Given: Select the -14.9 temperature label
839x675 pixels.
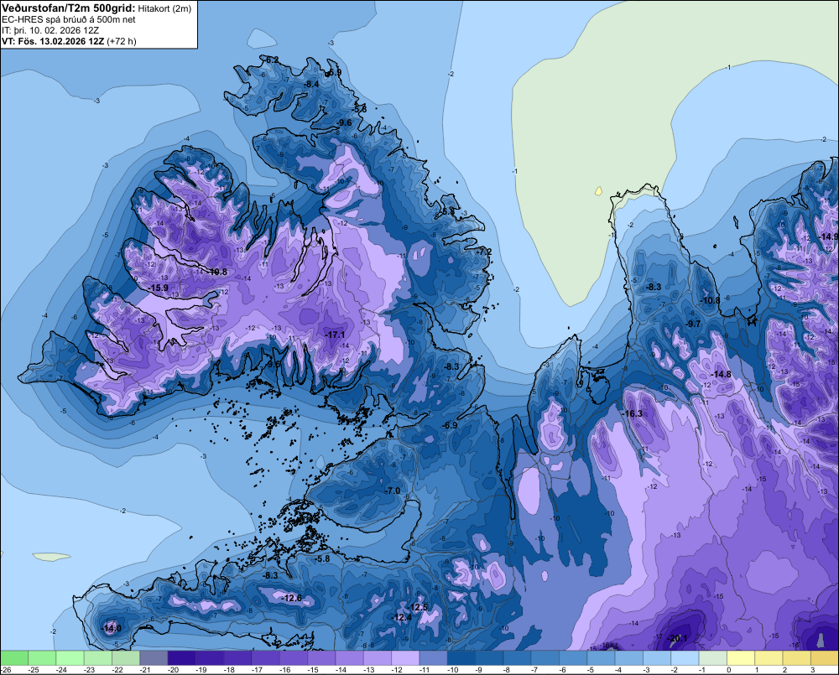Looking at the screenshot, I should point(828,236).
